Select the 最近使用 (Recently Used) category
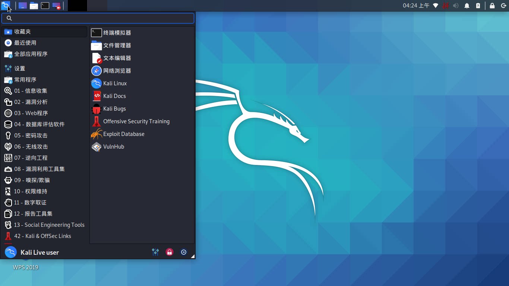This screenshot has height=286, width=509. (25, 43)
